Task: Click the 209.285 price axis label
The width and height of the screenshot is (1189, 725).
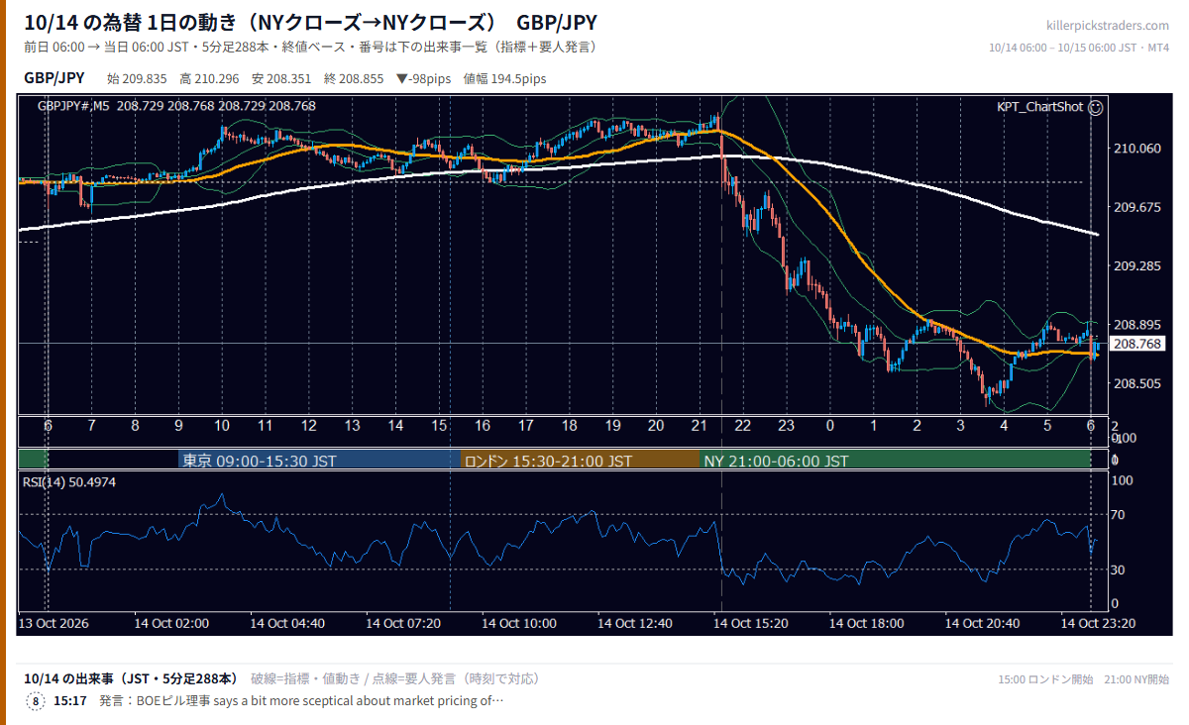Action: pos(1137,266)
